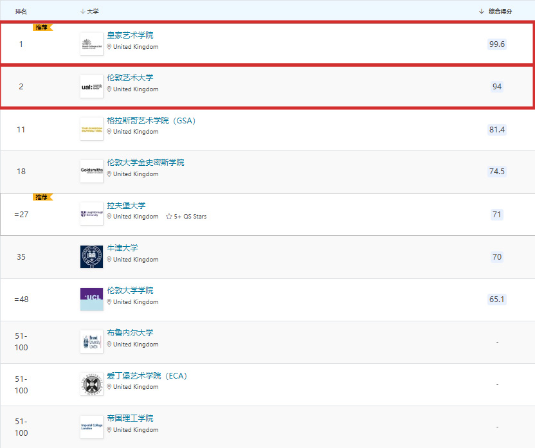Click rank =48 in the ranking column
Screen dimensions: 535x448
pos(21,300)
